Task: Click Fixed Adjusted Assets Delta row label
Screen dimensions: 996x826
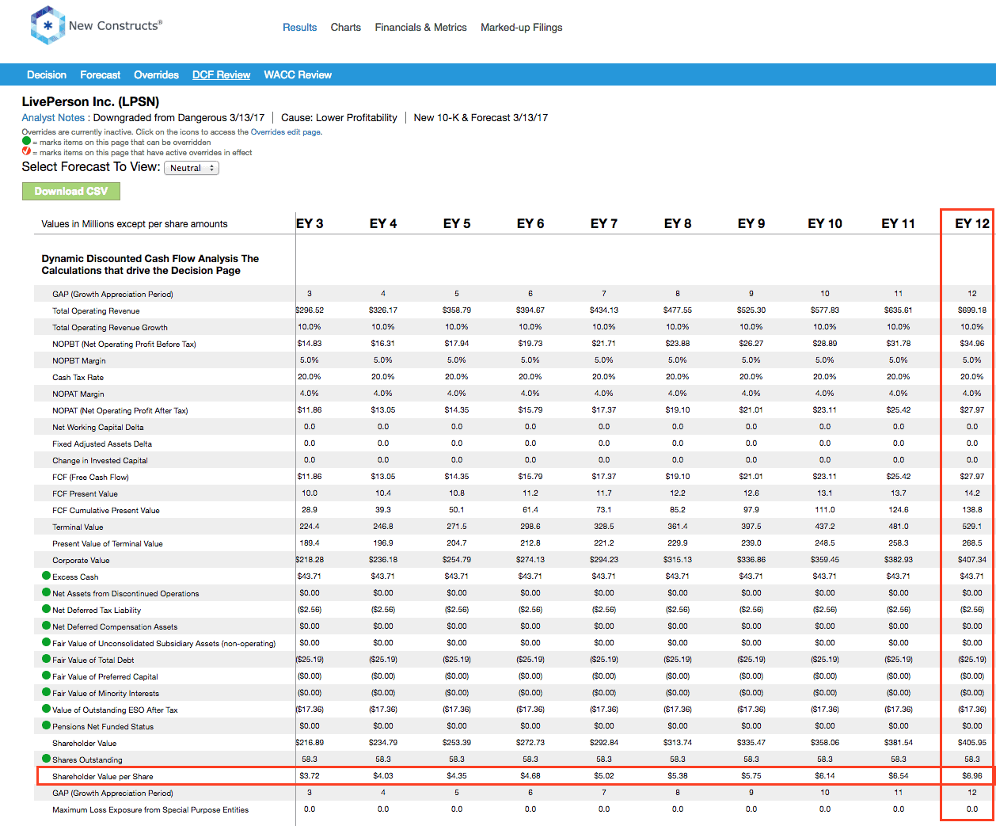Action: pyautogui.click(x=102, y=443)
